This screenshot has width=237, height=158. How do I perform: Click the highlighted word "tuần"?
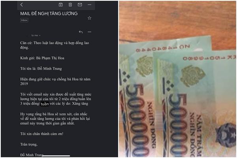tap(45, 104)
